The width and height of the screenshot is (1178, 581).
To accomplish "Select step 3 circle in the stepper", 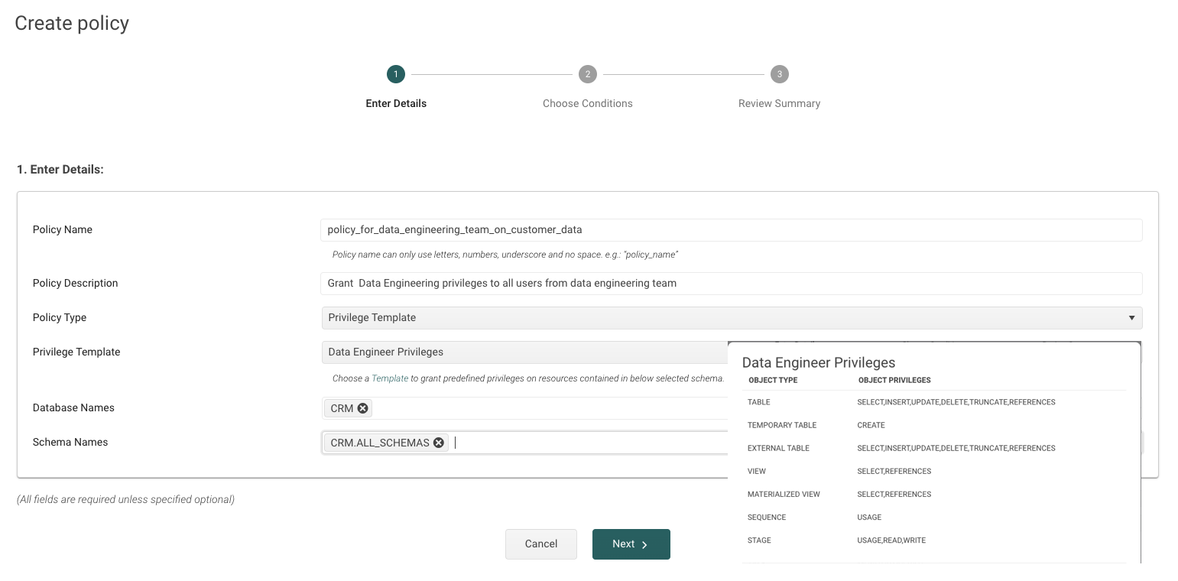I will [x=779, y=74].
